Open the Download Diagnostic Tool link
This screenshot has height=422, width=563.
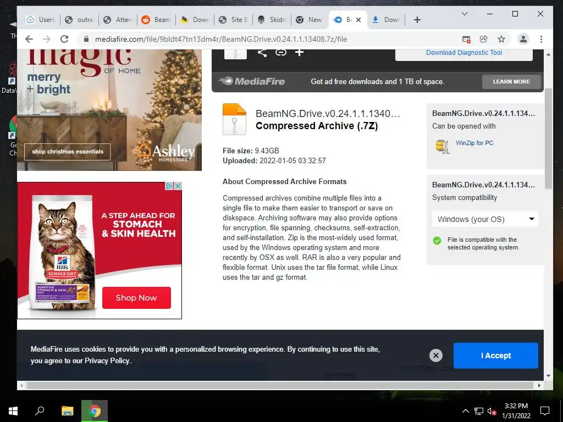464,52
